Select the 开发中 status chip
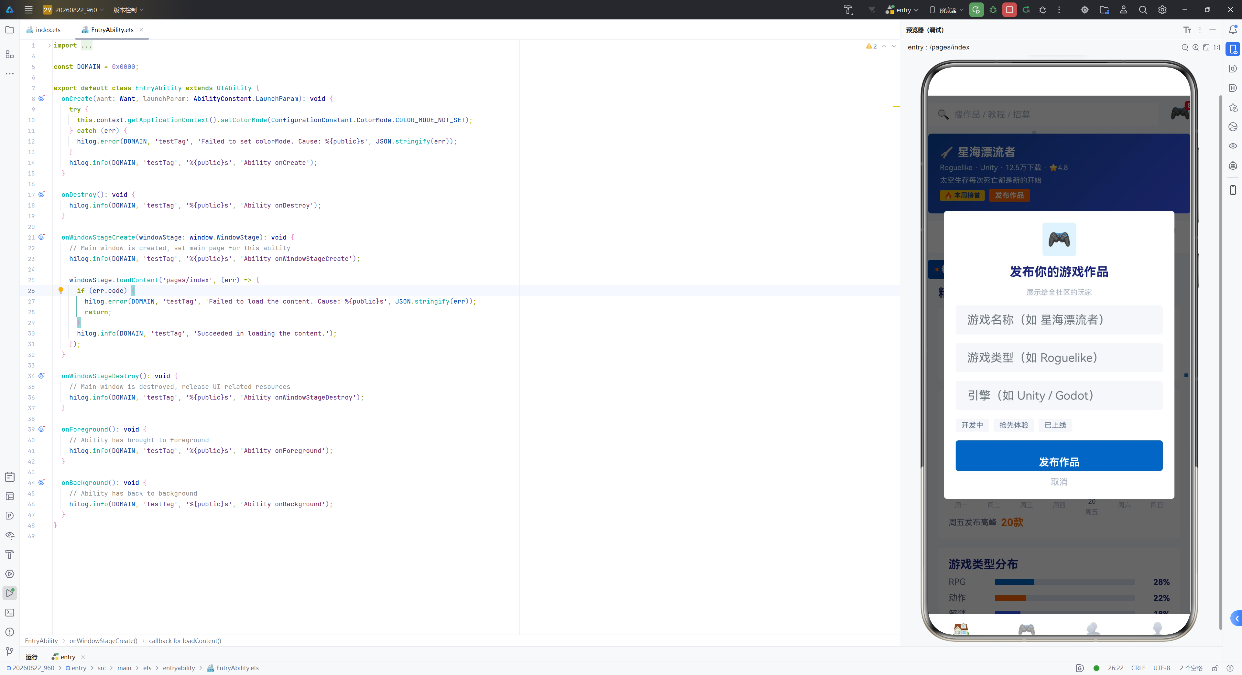This screenshot has height=675, width=1242. coord(972,425)
